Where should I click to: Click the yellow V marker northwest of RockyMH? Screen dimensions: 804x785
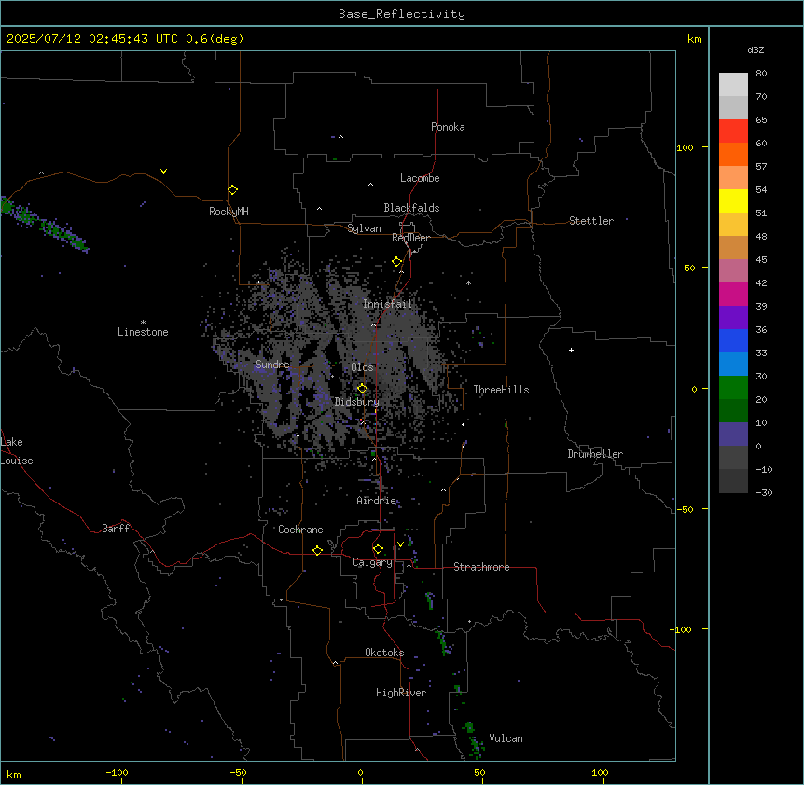click(163, 172)
